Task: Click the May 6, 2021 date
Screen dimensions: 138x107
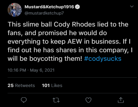Action: (x=42, y=70)
